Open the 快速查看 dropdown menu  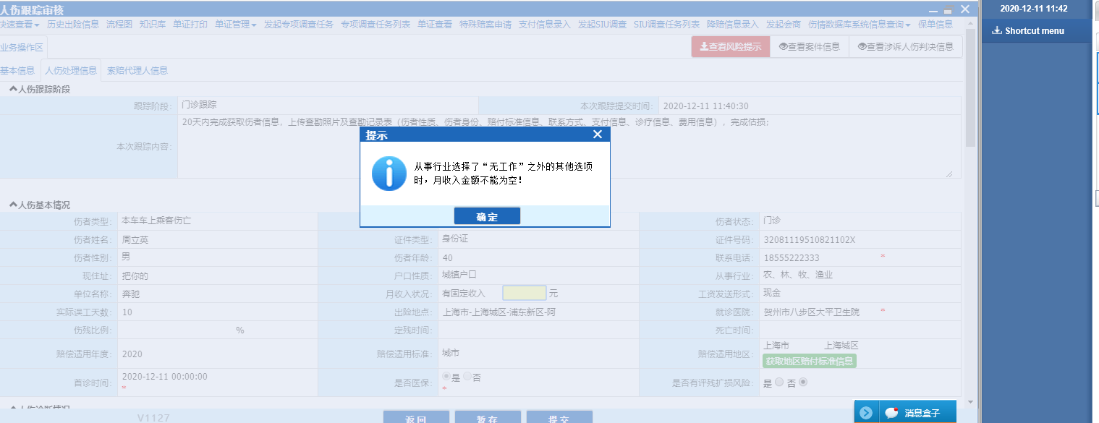(20, 24)
